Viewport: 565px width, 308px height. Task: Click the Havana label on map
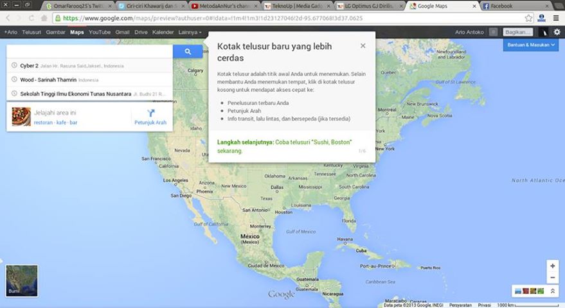[345, 239]
